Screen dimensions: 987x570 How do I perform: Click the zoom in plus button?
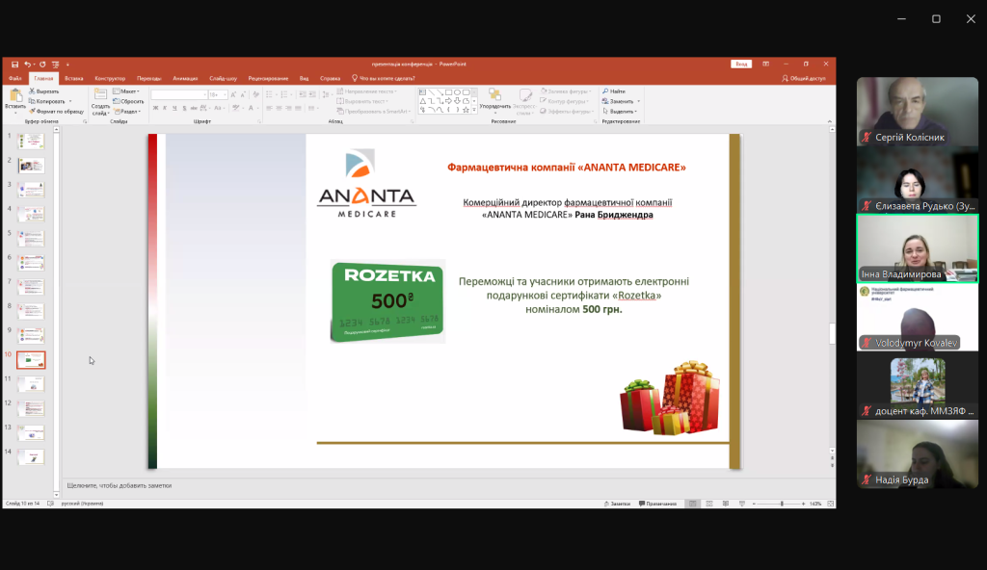click(803, 504)
